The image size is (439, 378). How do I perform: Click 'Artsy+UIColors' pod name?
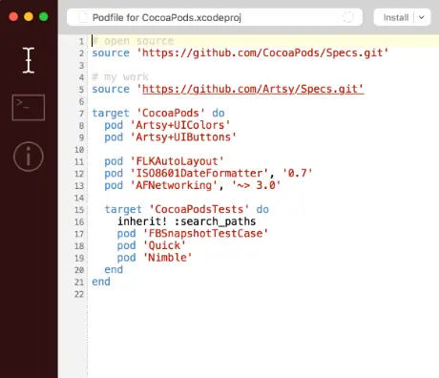pos(180,125)
